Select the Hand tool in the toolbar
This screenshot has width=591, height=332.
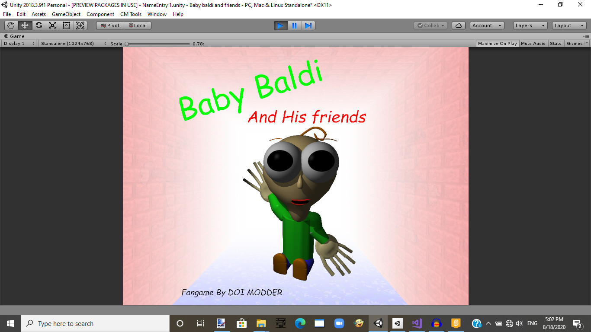point(11,25)
